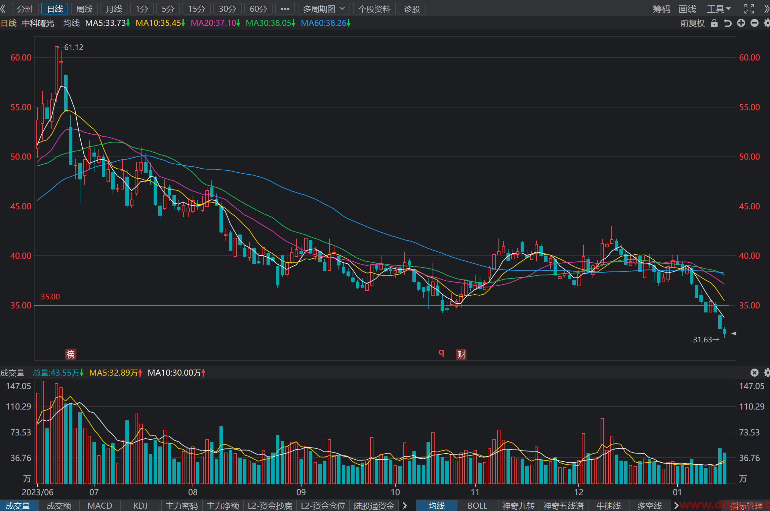
Task: Select the 多空线 indicator tab
Action: pyautogui.click(x=650, y=506)
